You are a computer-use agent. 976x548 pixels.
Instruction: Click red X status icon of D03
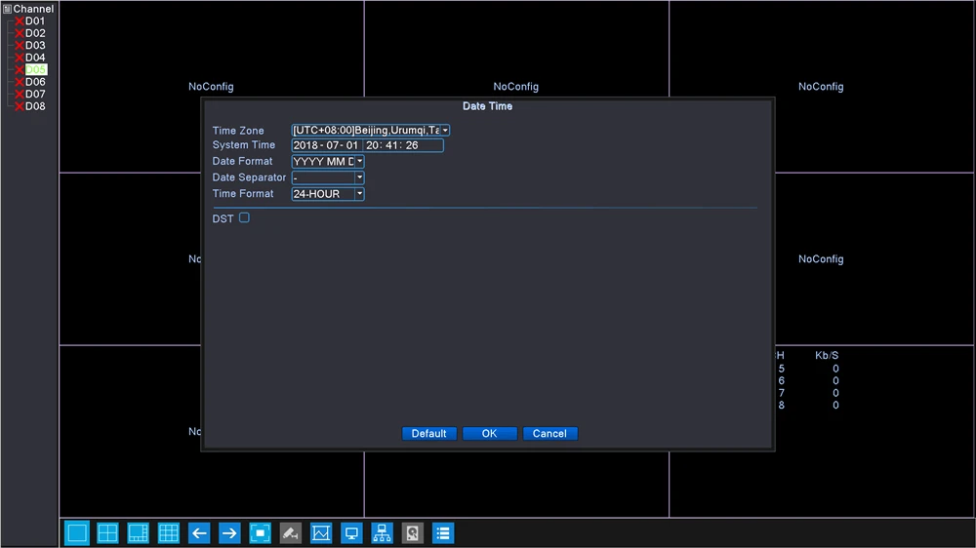[x=20, y=46]
